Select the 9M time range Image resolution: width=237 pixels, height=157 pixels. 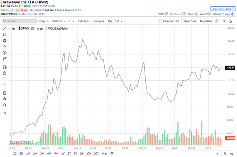point(56,154)
